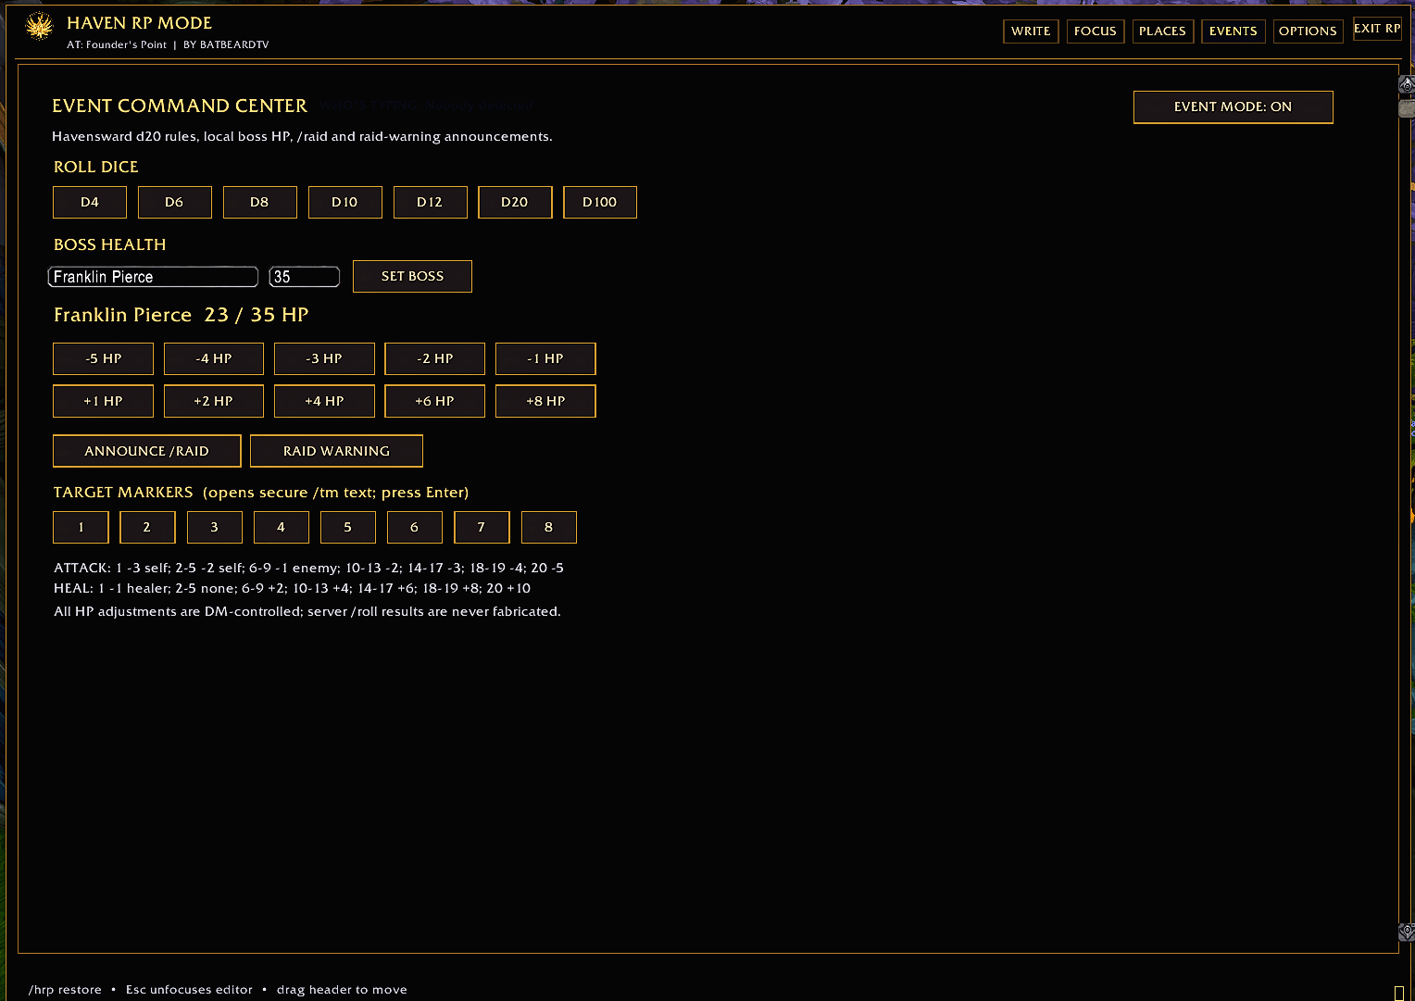Subtract 5 HP from boss
Viewport: 1415px width, 1001px height.
[x=103, y=358]
